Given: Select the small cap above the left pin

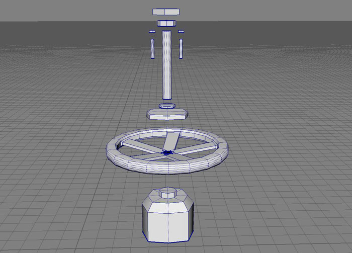Looking at the screenshot, I should tap(151, 31).
